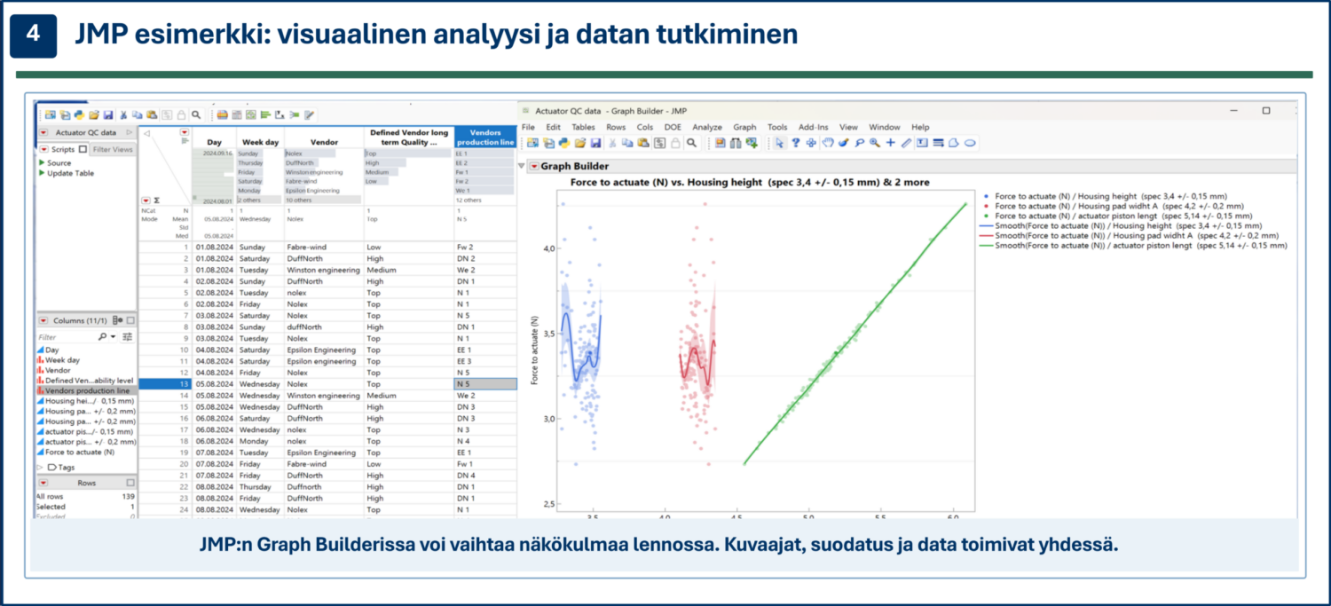Open the Columns panel red triangle menu
The height and width of the screenshot is (606, 1331).
pos(43,320)
